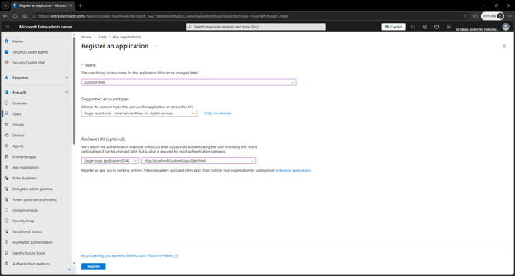Add page to browser favorites
Viewport: 515px width, 276px height.
point(466,16)
